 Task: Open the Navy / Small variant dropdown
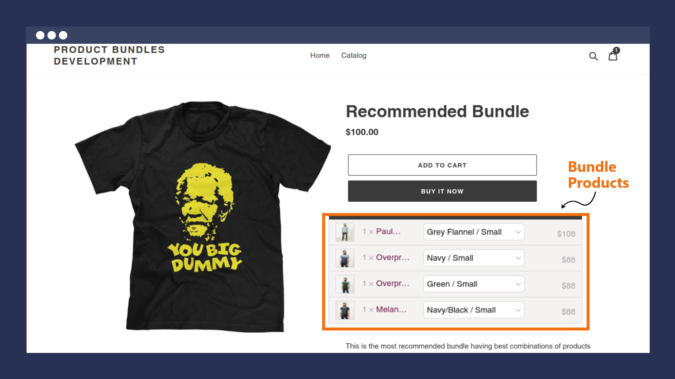473,258
